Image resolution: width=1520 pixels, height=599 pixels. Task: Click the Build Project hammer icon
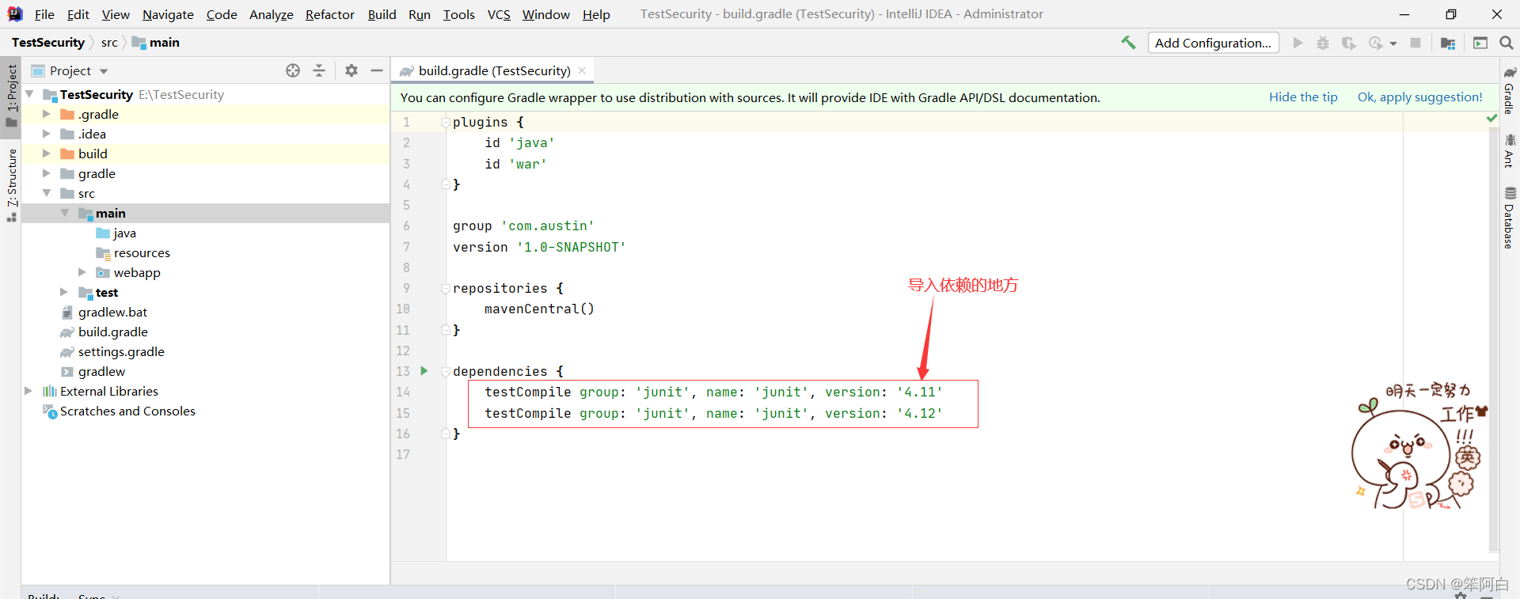(1128, 43)
